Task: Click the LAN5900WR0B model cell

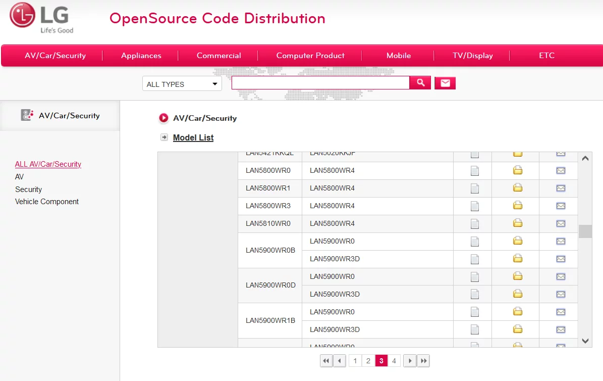Action: 269,251
